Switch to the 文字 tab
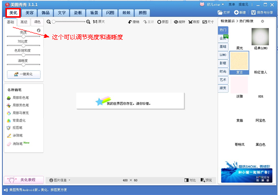 tap(62, 13)
